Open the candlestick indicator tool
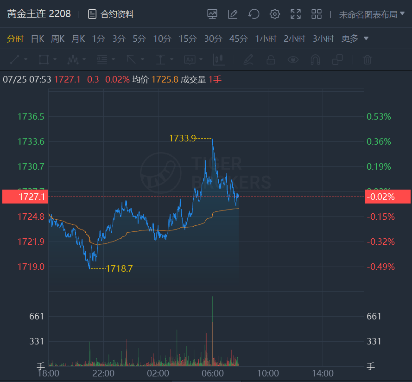 coord(218,59)
